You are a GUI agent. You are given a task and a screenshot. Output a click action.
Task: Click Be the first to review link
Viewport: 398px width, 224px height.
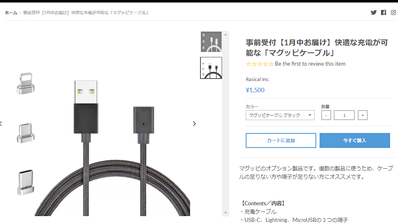(x=310, y=64)
